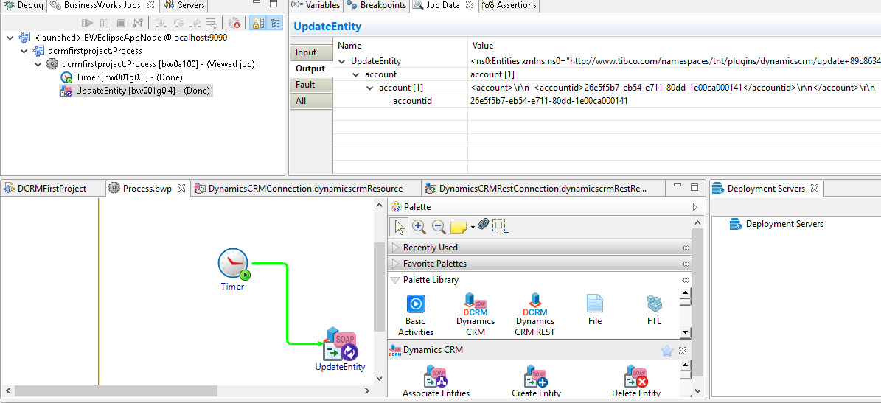Screen dimensions: 881x403
Task: Collapse the UpdateEntity row in Job Data
Action: [x=342, y=61]
